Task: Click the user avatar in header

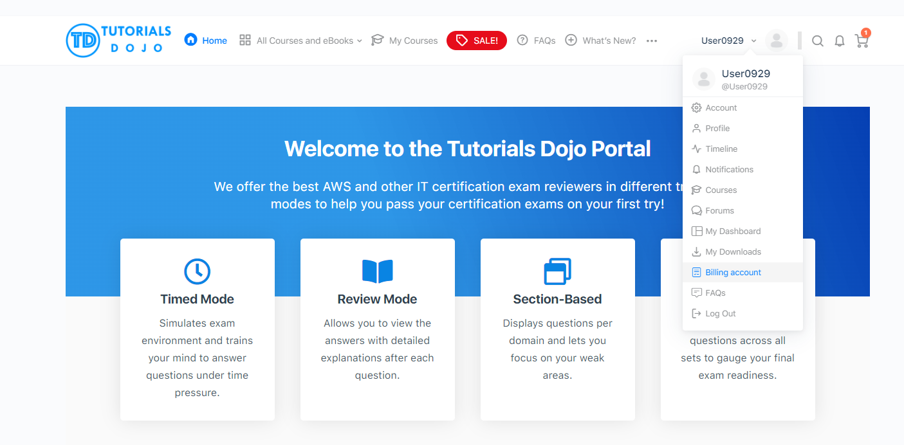Action: pyautogui.click(x=777, y=41)
